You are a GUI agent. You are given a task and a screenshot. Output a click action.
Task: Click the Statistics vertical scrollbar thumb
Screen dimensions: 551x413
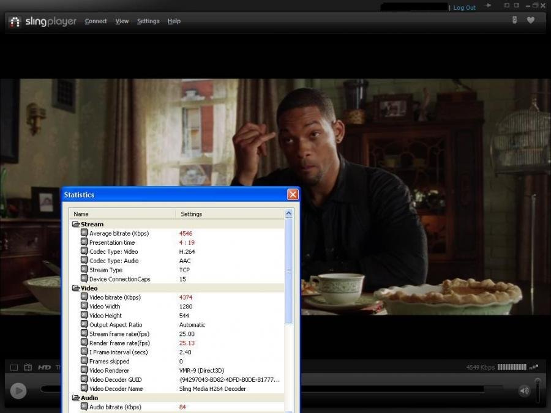coord(288,271)
